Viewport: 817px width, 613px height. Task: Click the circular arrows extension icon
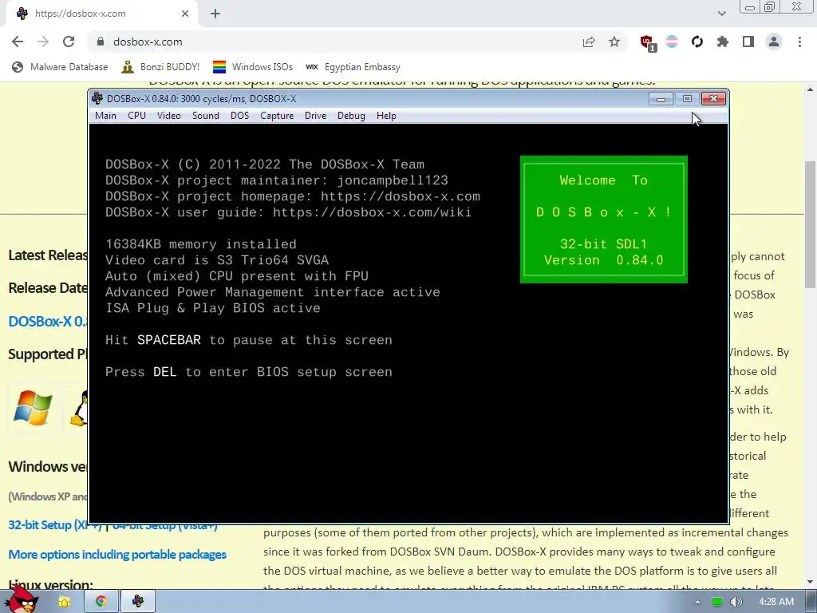pos(697,42)
